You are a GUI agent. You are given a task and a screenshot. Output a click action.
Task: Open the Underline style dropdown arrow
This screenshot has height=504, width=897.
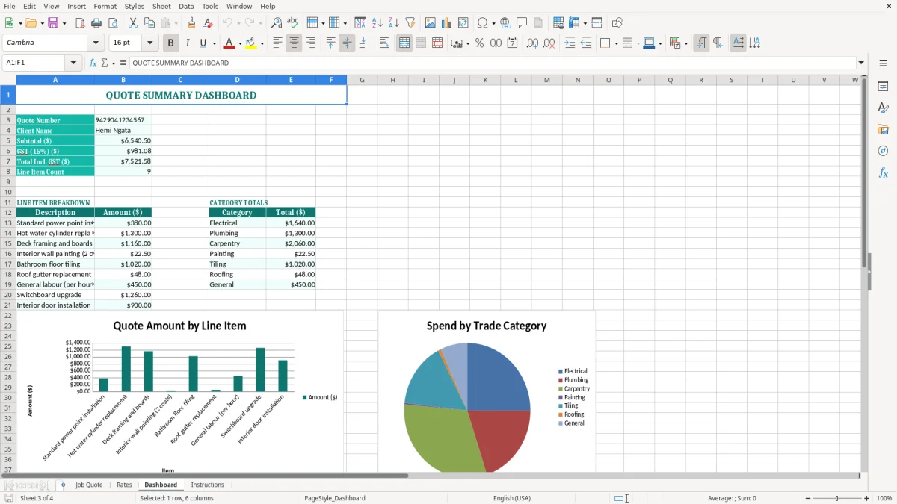[x=213, y=43]
